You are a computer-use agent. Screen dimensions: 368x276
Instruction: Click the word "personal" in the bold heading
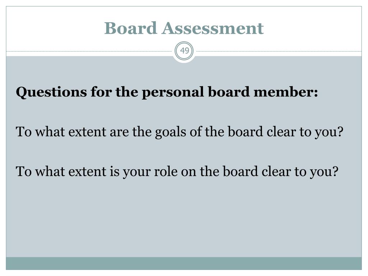click(173, 92)
